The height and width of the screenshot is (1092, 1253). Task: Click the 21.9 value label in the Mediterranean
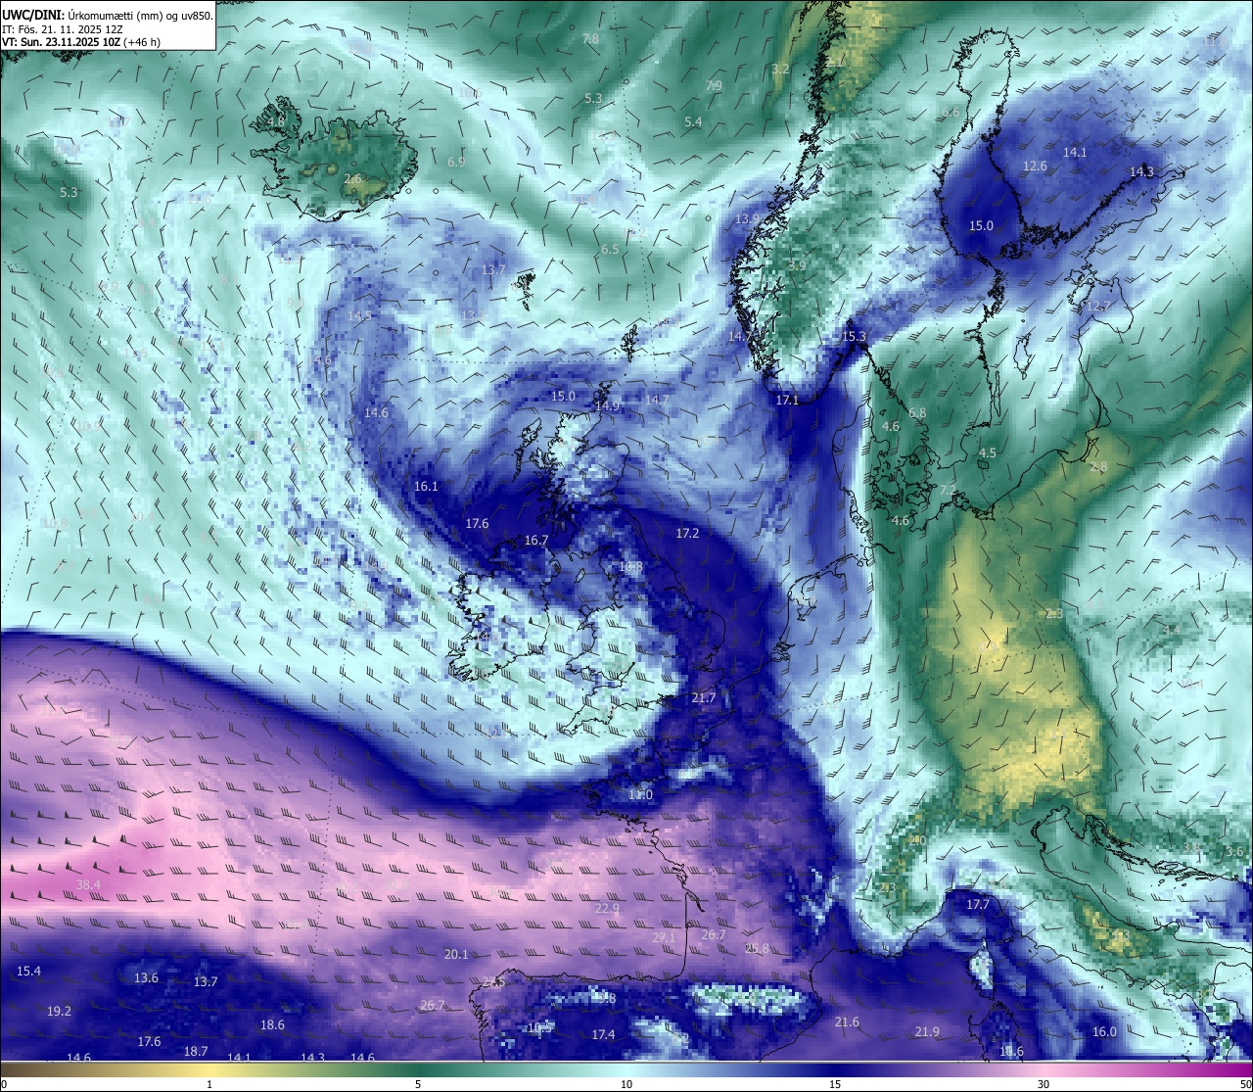[927, 1032]
